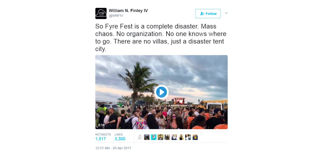The height and width of the screenshot is (152, 323).
Task: Open the @WNFIV handle link
Action: click(116, 16)
